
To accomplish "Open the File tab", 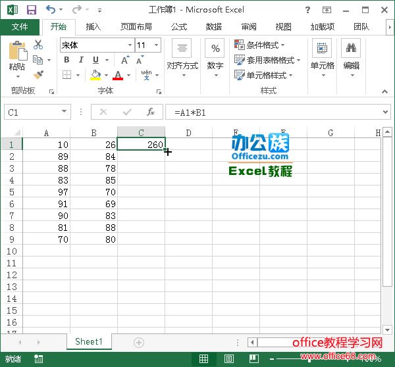I will click(x=20, y=27).
